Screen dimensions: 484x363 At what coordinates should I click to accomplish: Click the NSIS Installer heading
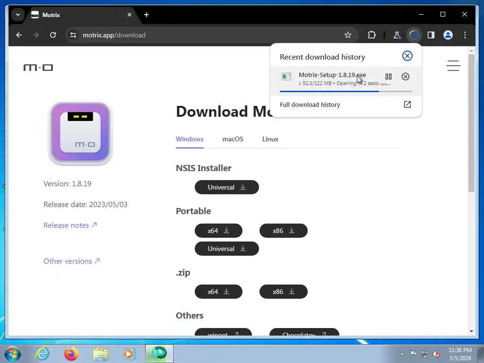click(x=203, y=168)
